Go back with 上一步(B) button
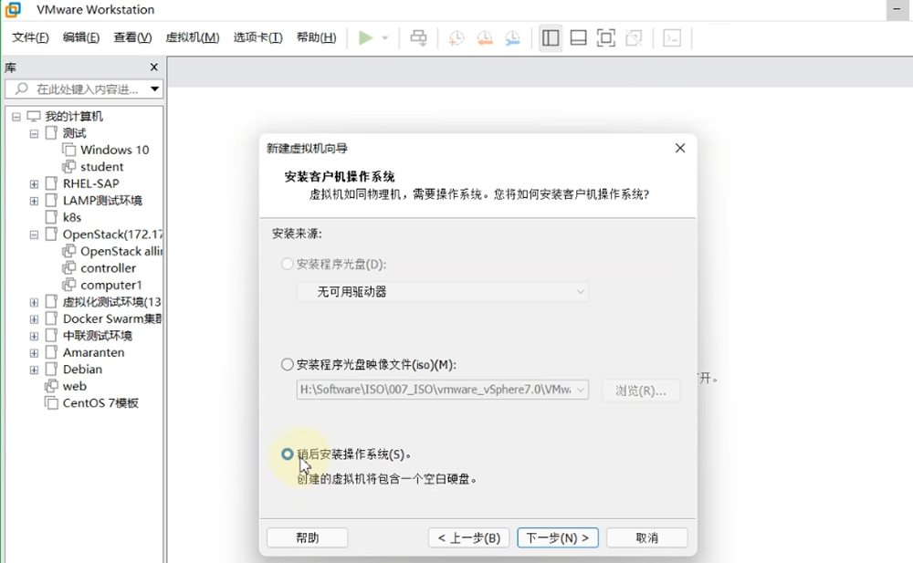The height and width of the screenshot is (563, 913). point(468,538)
